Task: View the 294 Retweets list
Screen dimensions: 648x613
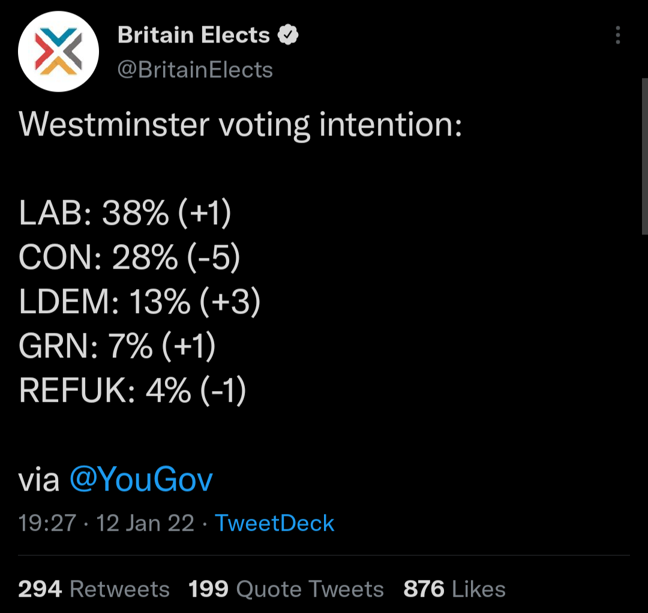Action: coord(94,589)
